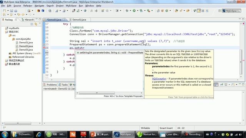Switch to the Tasks tab
This screenshot has width=246, height=138.
point(63,85)
